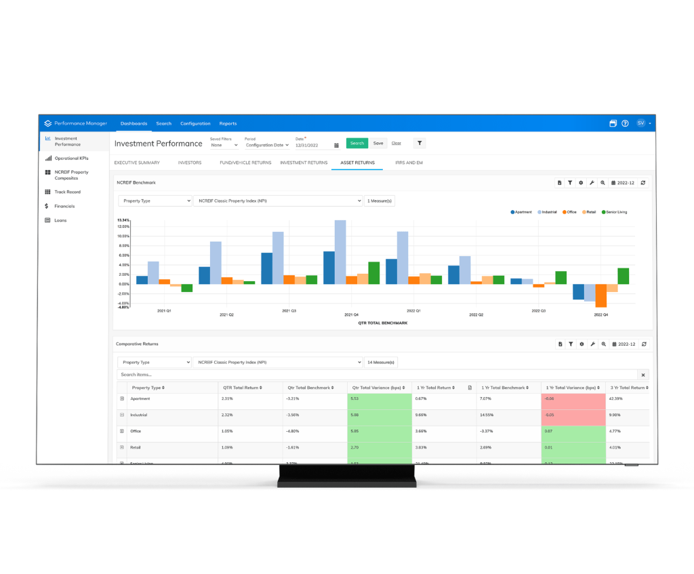Click the Clear link
Viewport: 694px width, 574px height.
pyautogui.click(x=396, y=143)
